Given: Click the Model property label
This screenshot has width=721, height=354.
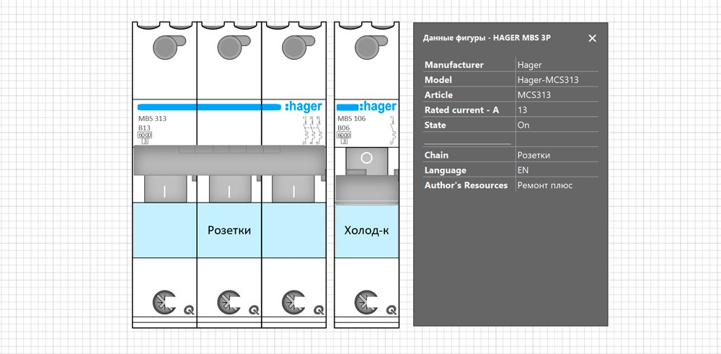Looking at the screenshot, I should pyautogui.click(x=438, y=80).
